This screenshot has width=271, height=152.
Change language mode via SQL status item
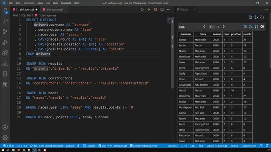pyautogui.click(x=201, y=146)
